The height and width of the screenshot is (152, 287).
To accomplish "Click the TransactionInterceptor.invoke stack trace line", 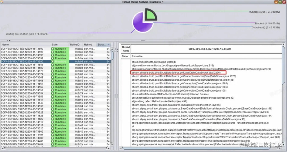I will point(191,141).
